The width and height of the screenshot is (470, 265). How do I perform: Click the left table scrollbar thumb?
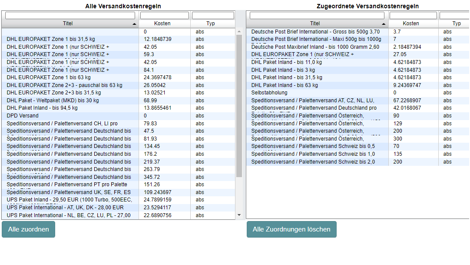(239, 106)
